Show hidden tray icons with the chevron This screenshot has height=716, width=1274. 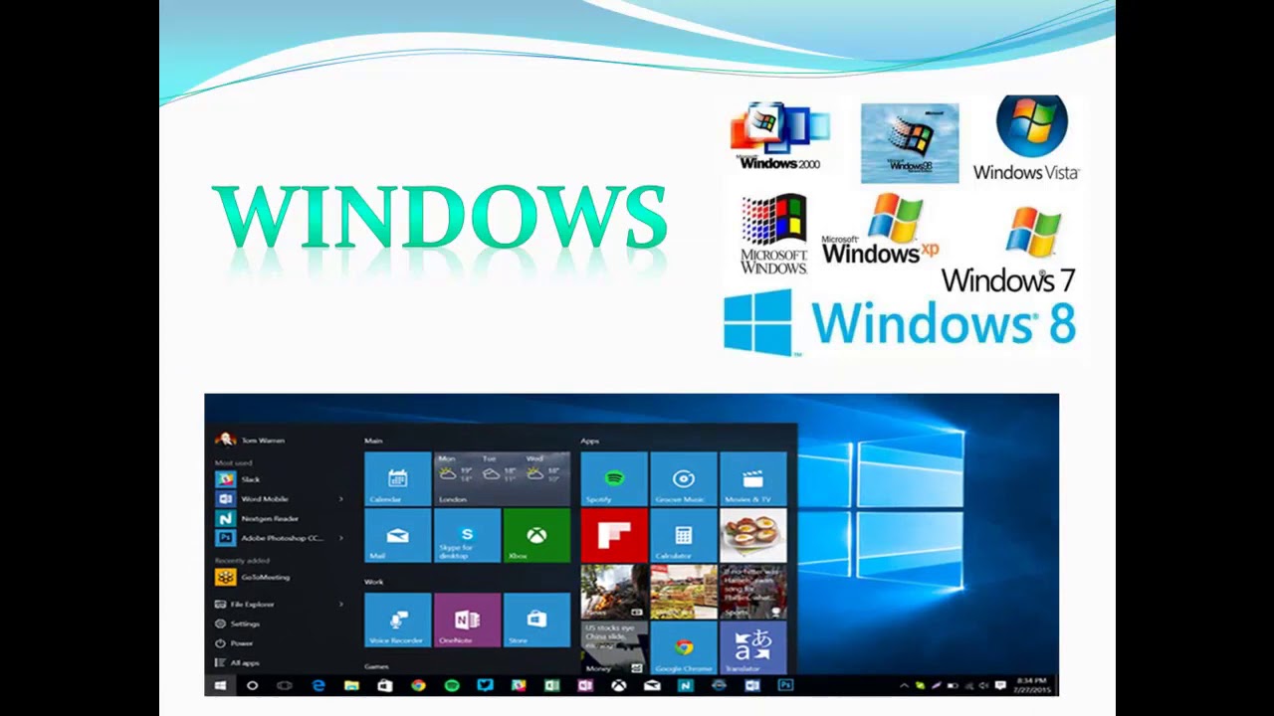[x=904, y=685]
